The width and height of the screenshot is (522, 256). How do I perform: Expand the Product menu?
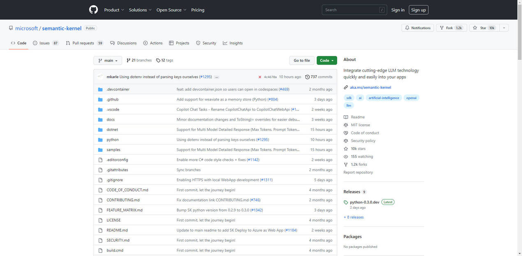tap(114, 10)
